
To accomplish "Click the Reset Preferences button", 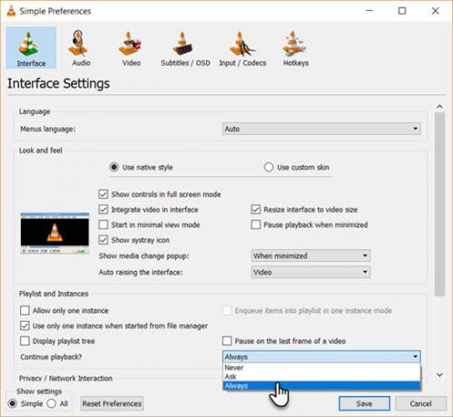I will [112, 403].
